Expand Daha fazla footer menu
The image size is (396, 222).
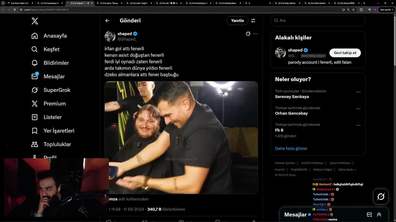(x=347, y=170)
